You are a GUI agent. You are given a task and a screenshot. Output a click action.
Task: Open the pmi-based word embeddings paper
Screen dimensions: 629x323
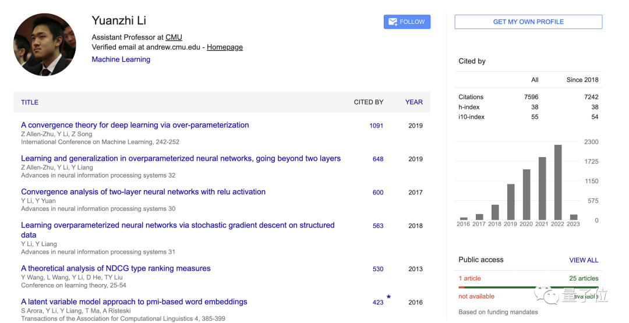[x=134, y=302]
